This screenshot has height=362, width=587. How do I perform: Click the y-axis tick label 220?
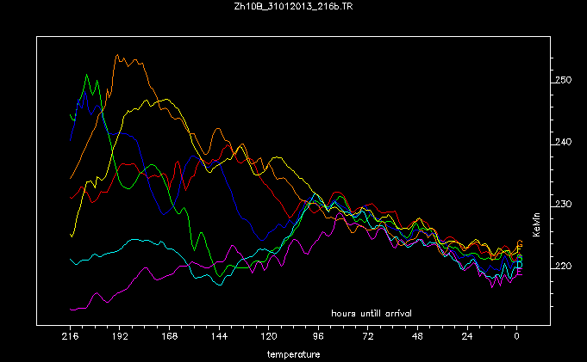click(564, 266)
